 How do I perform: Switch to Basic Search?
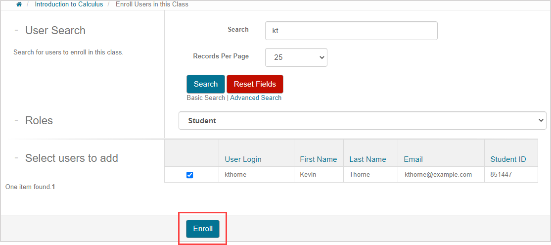click(205, 98)
